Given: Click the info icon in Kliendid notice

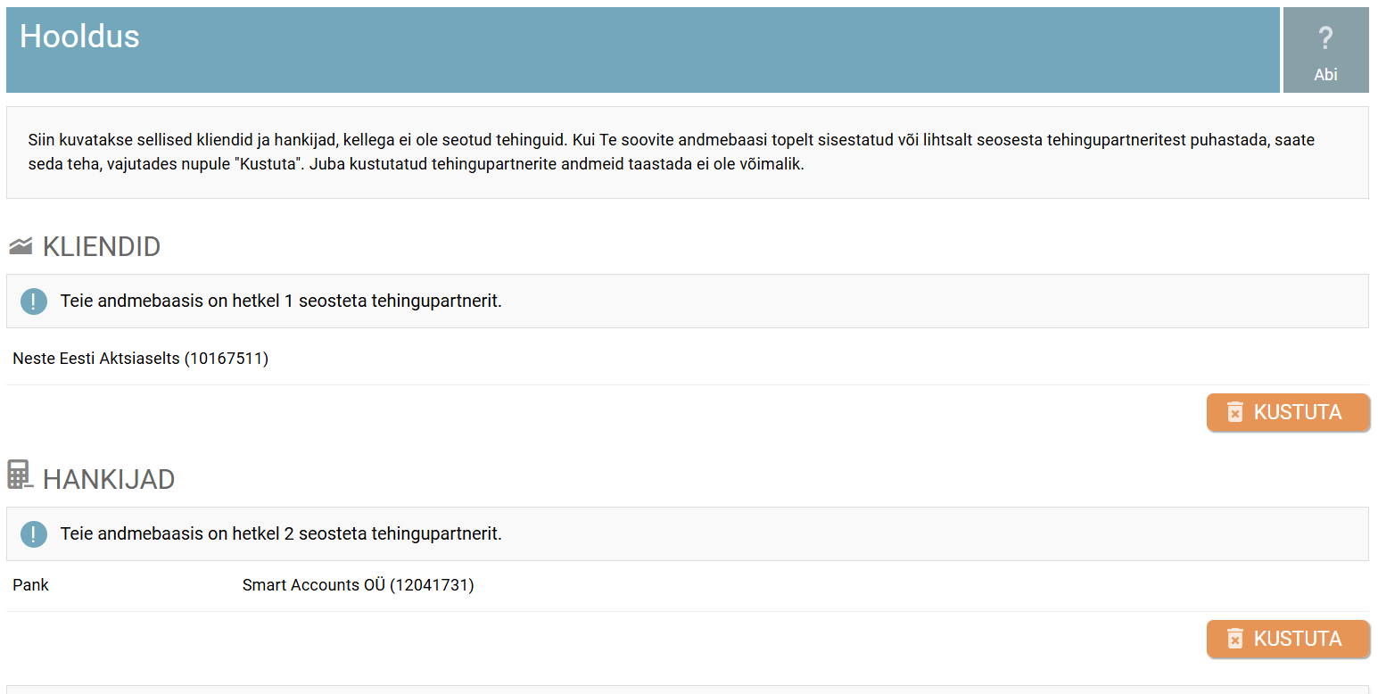Looking at the screenshot, I should point(34,302).
